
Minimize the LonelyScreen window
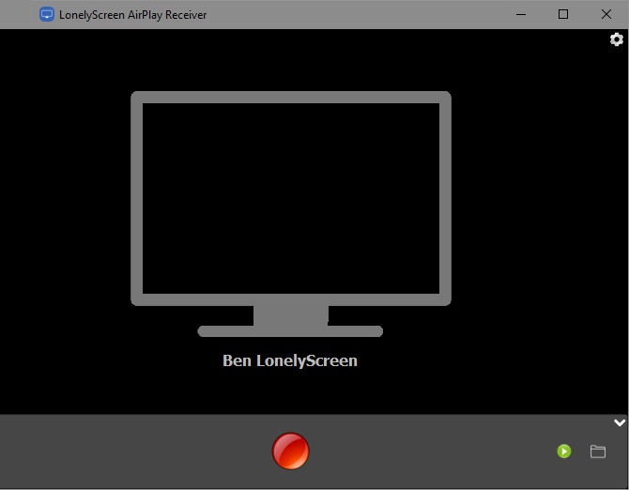click(521, 14)
